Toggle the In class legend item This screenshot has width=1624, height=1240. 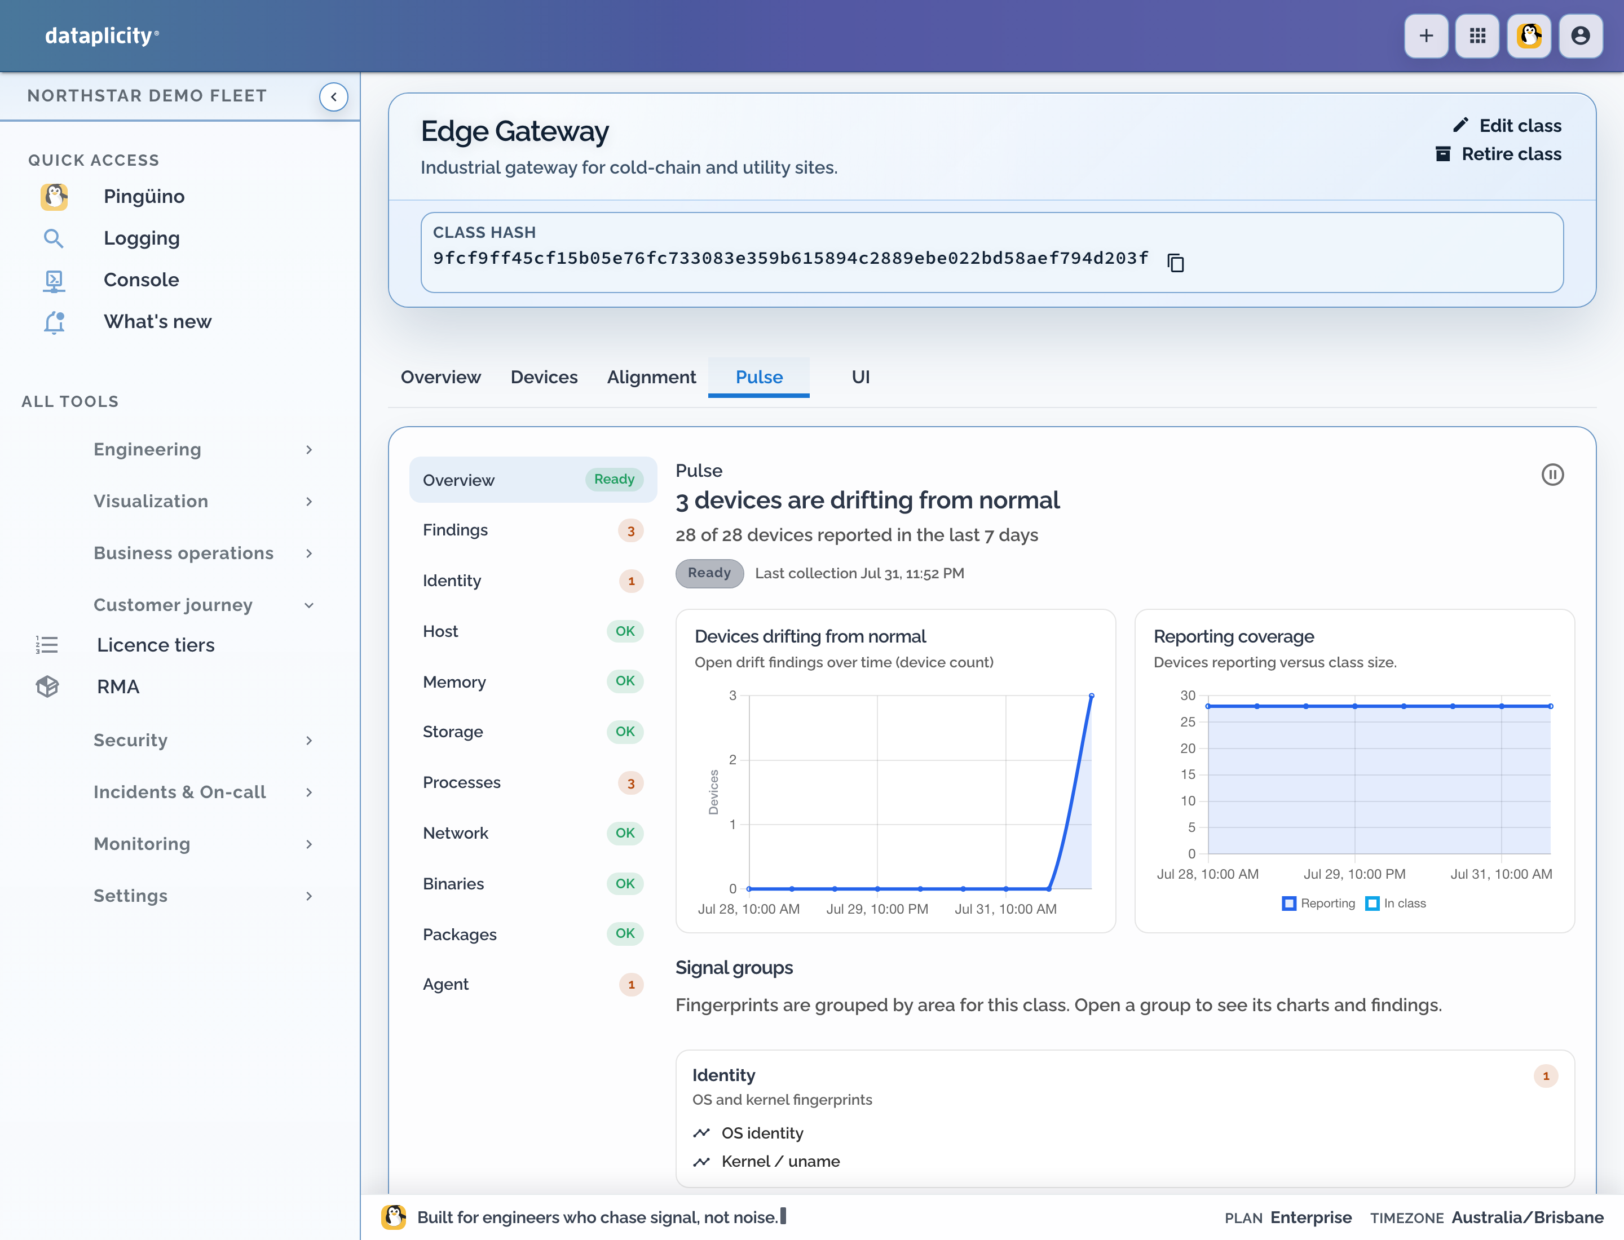tap(1396, 904)
